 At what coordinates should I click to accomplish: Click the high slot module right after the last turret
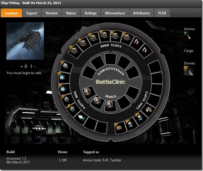[136, 42]
